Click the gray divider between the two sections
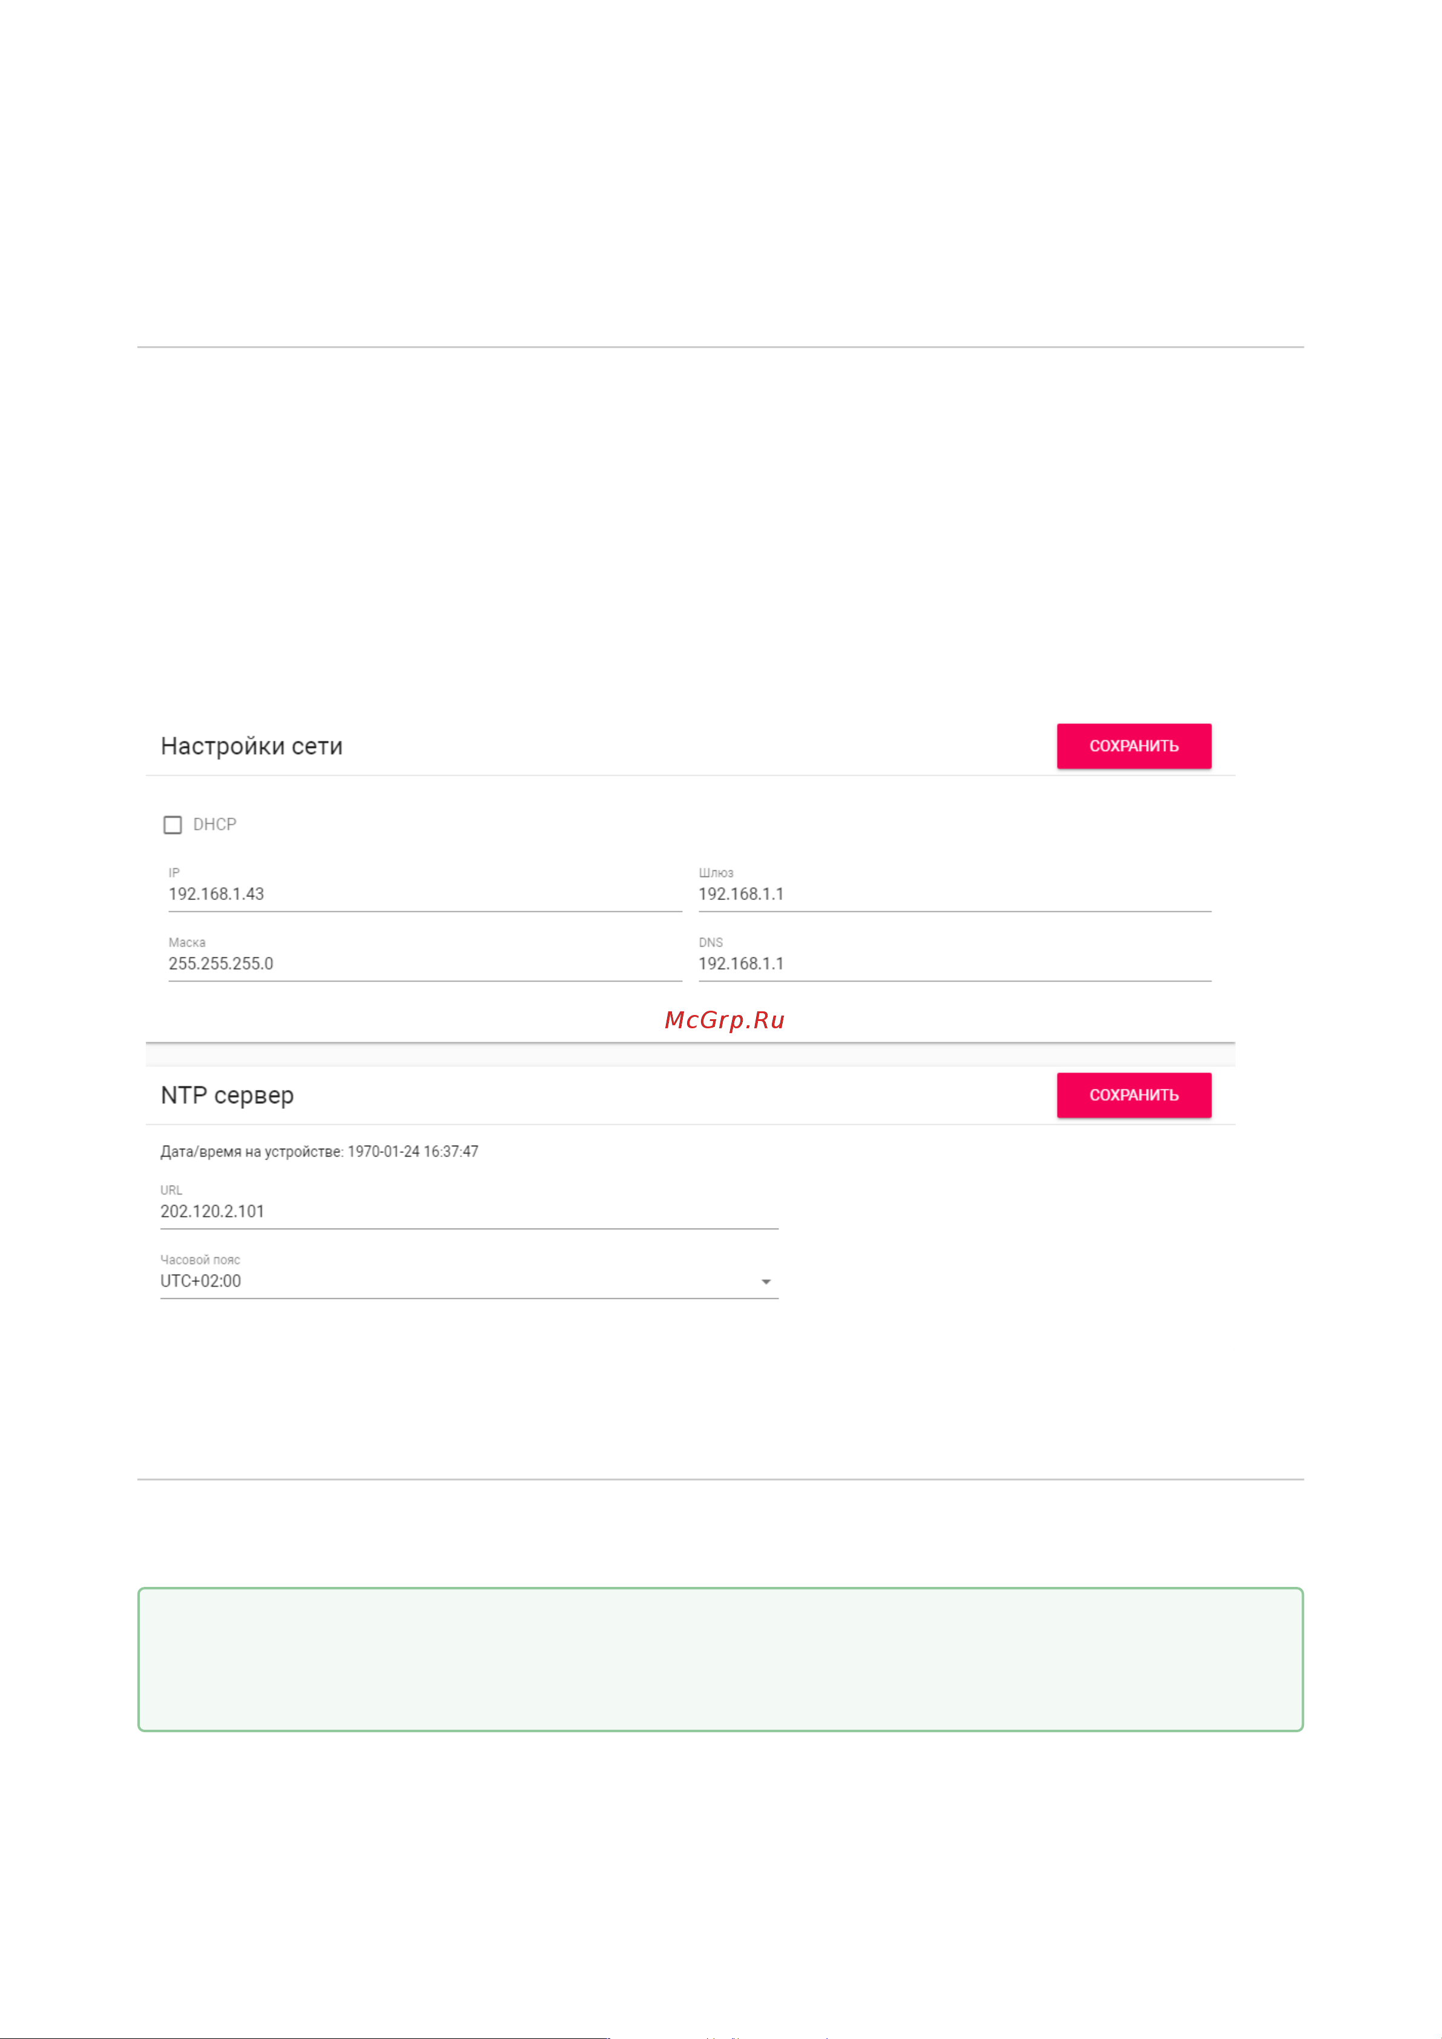 690,1054
